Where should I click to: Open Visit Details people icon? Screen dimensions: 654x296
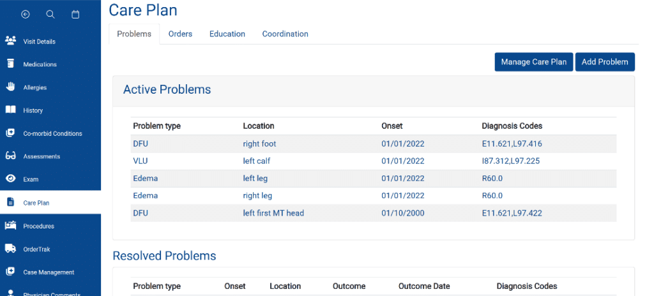point(10,40)
